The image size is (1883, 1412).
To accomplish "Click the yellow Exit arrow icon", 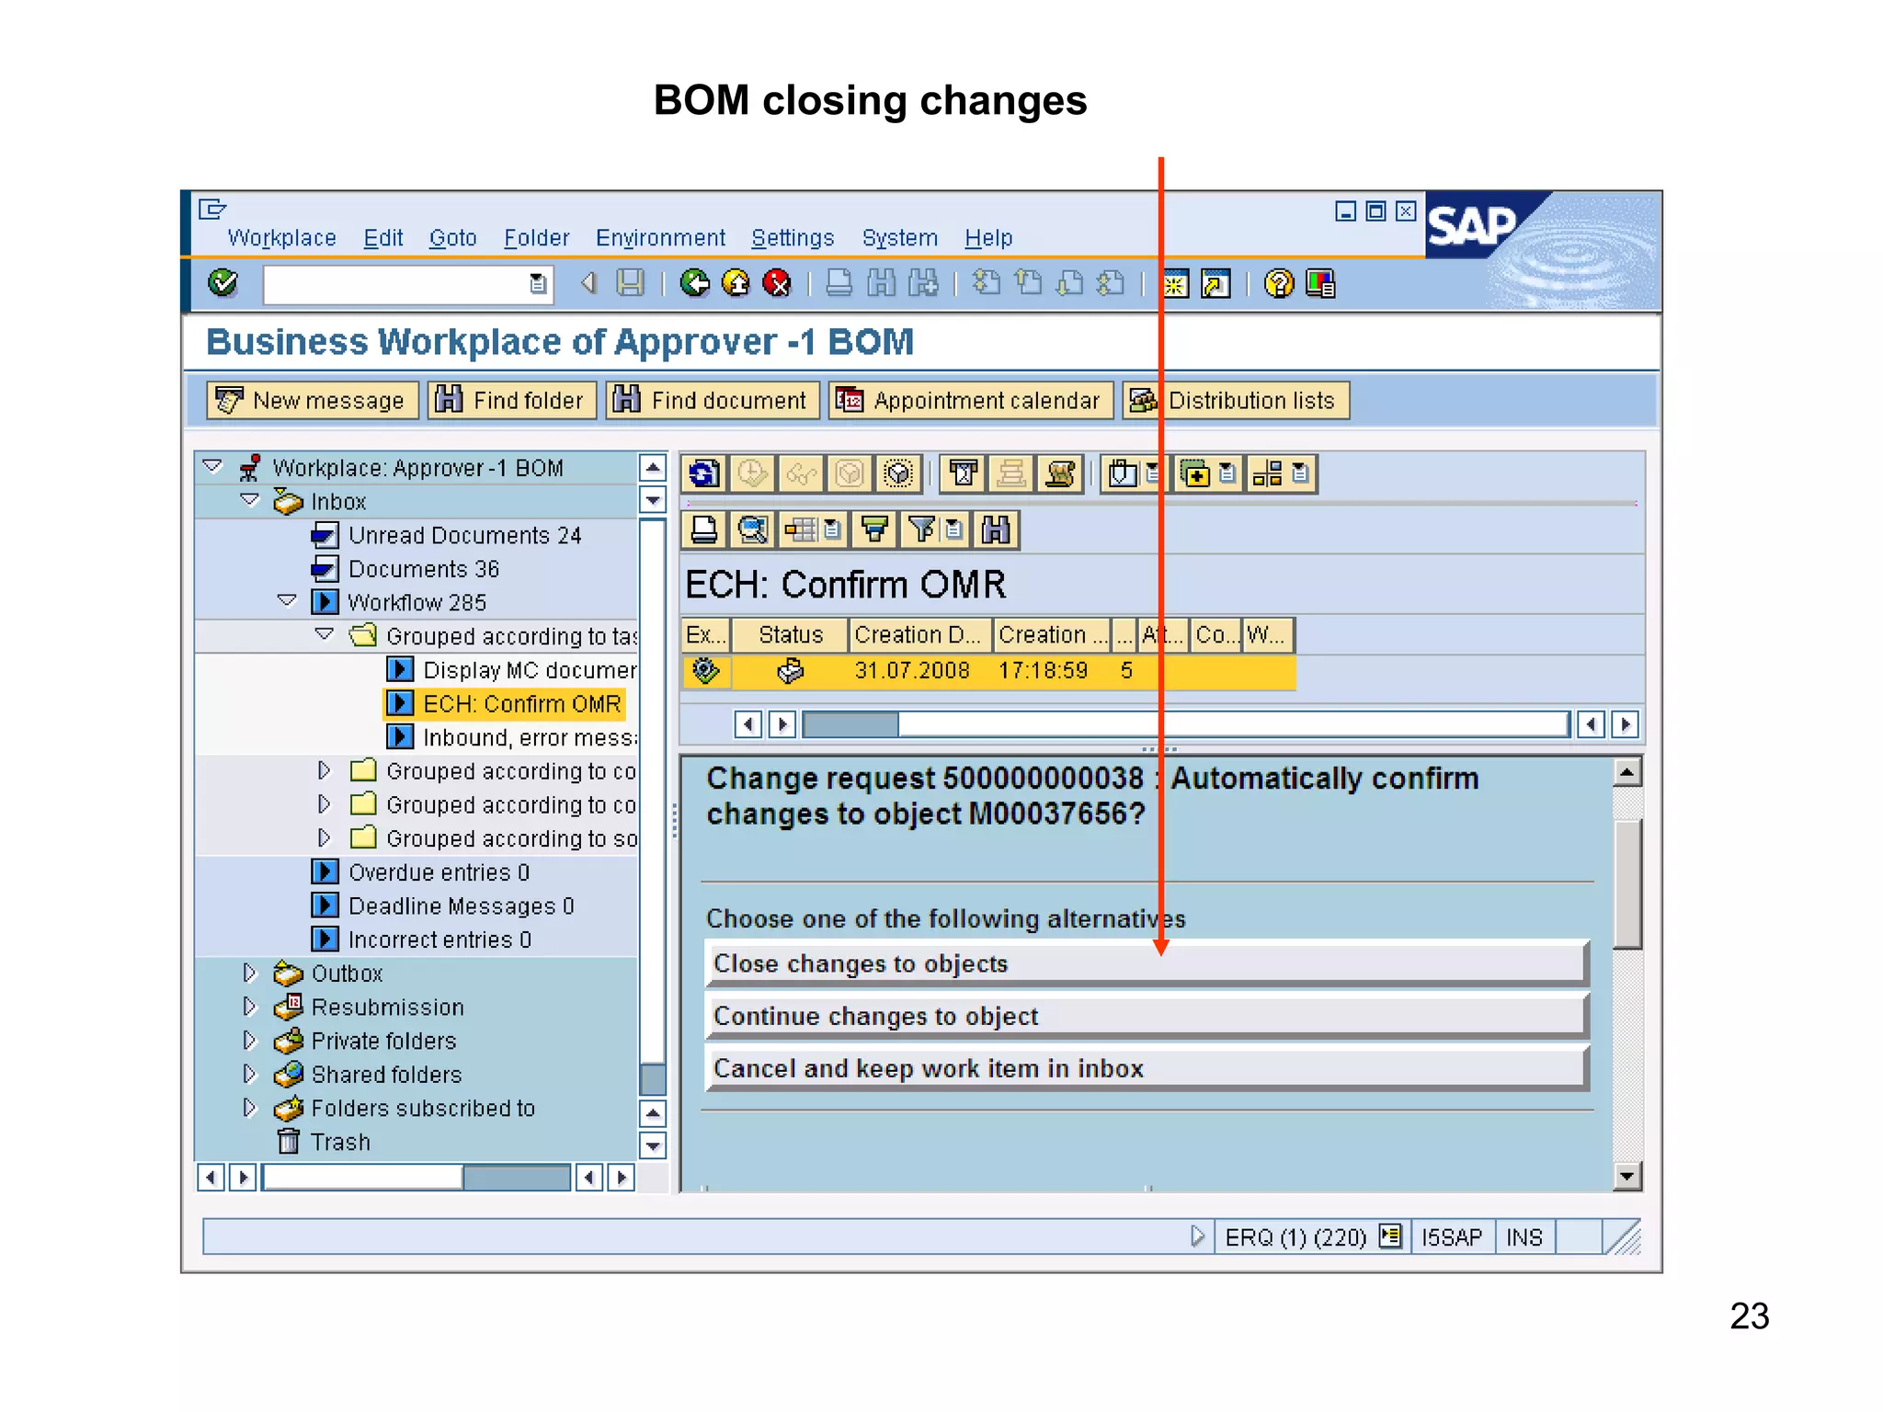I will point(736,283).
